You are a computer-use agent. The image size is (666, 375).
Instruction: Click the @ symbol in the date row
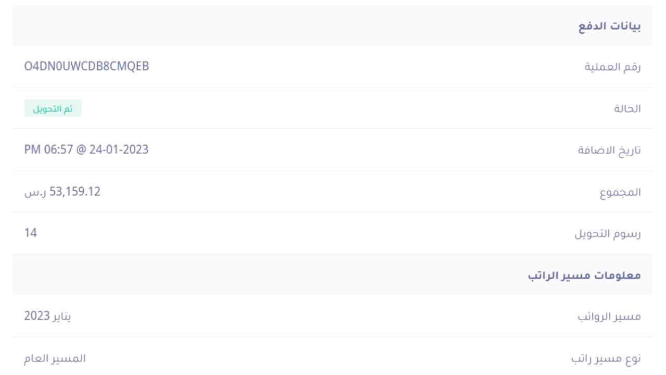click(x=81, y=150)
